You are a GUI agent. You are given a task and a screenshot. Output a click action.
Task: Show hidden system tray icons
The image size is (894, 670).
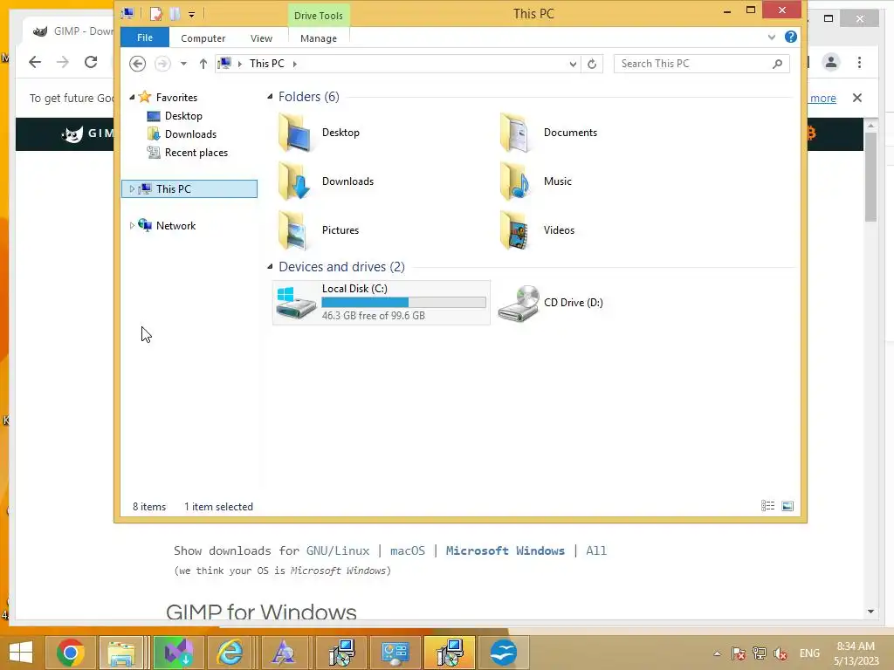click(x=718, y=653)
